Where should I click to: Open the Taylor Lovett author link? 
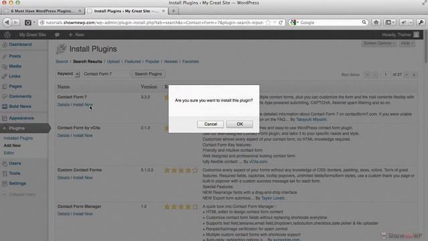tap(273, 198)
